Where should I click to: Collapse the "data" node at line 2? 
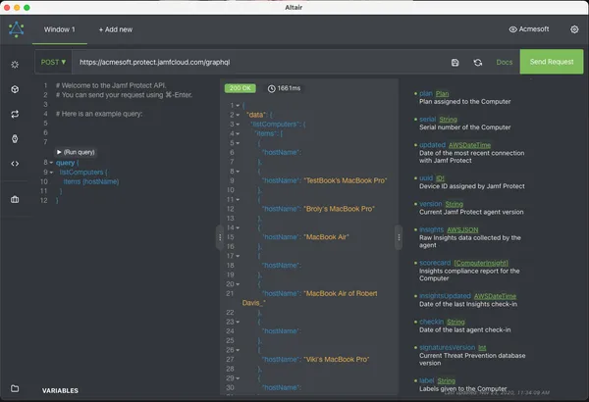point(238,115)
